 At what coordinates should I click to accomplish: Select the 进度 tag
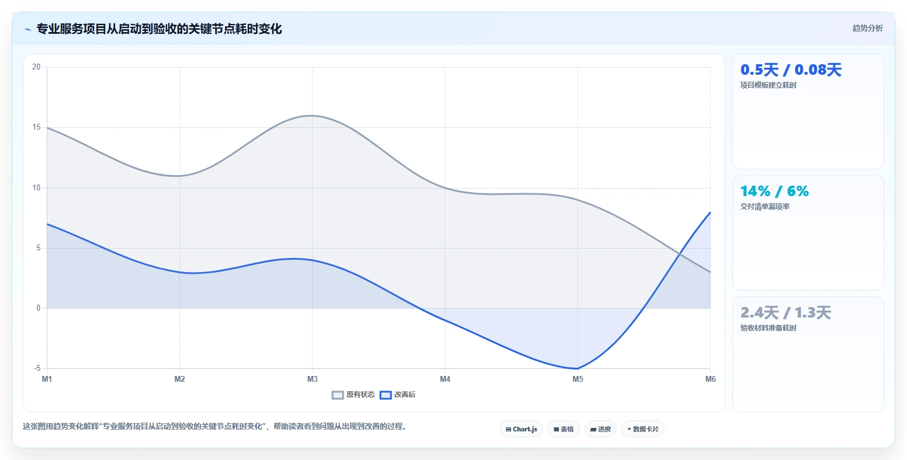click(x=600, y=429)
